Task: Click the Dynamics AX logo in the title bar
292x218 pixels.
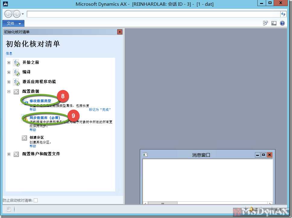Action: coord(5,4)
